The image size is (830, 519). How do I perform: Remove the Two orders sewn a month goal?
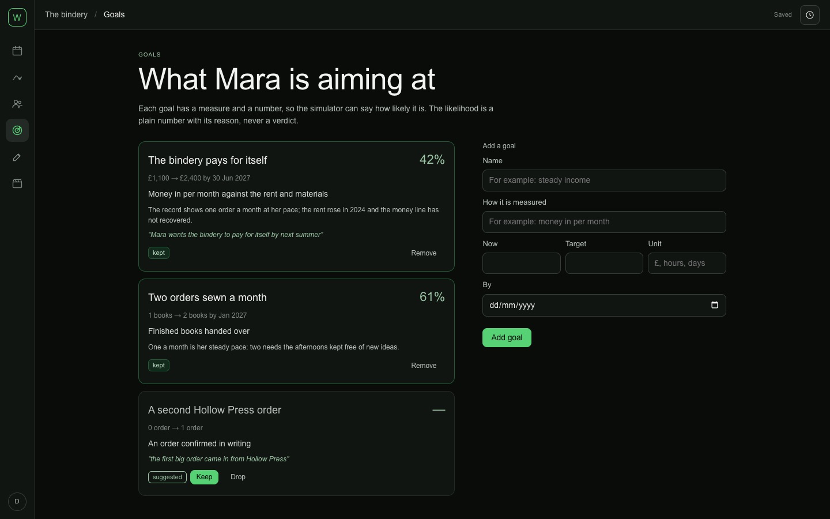tap(424, 366)
